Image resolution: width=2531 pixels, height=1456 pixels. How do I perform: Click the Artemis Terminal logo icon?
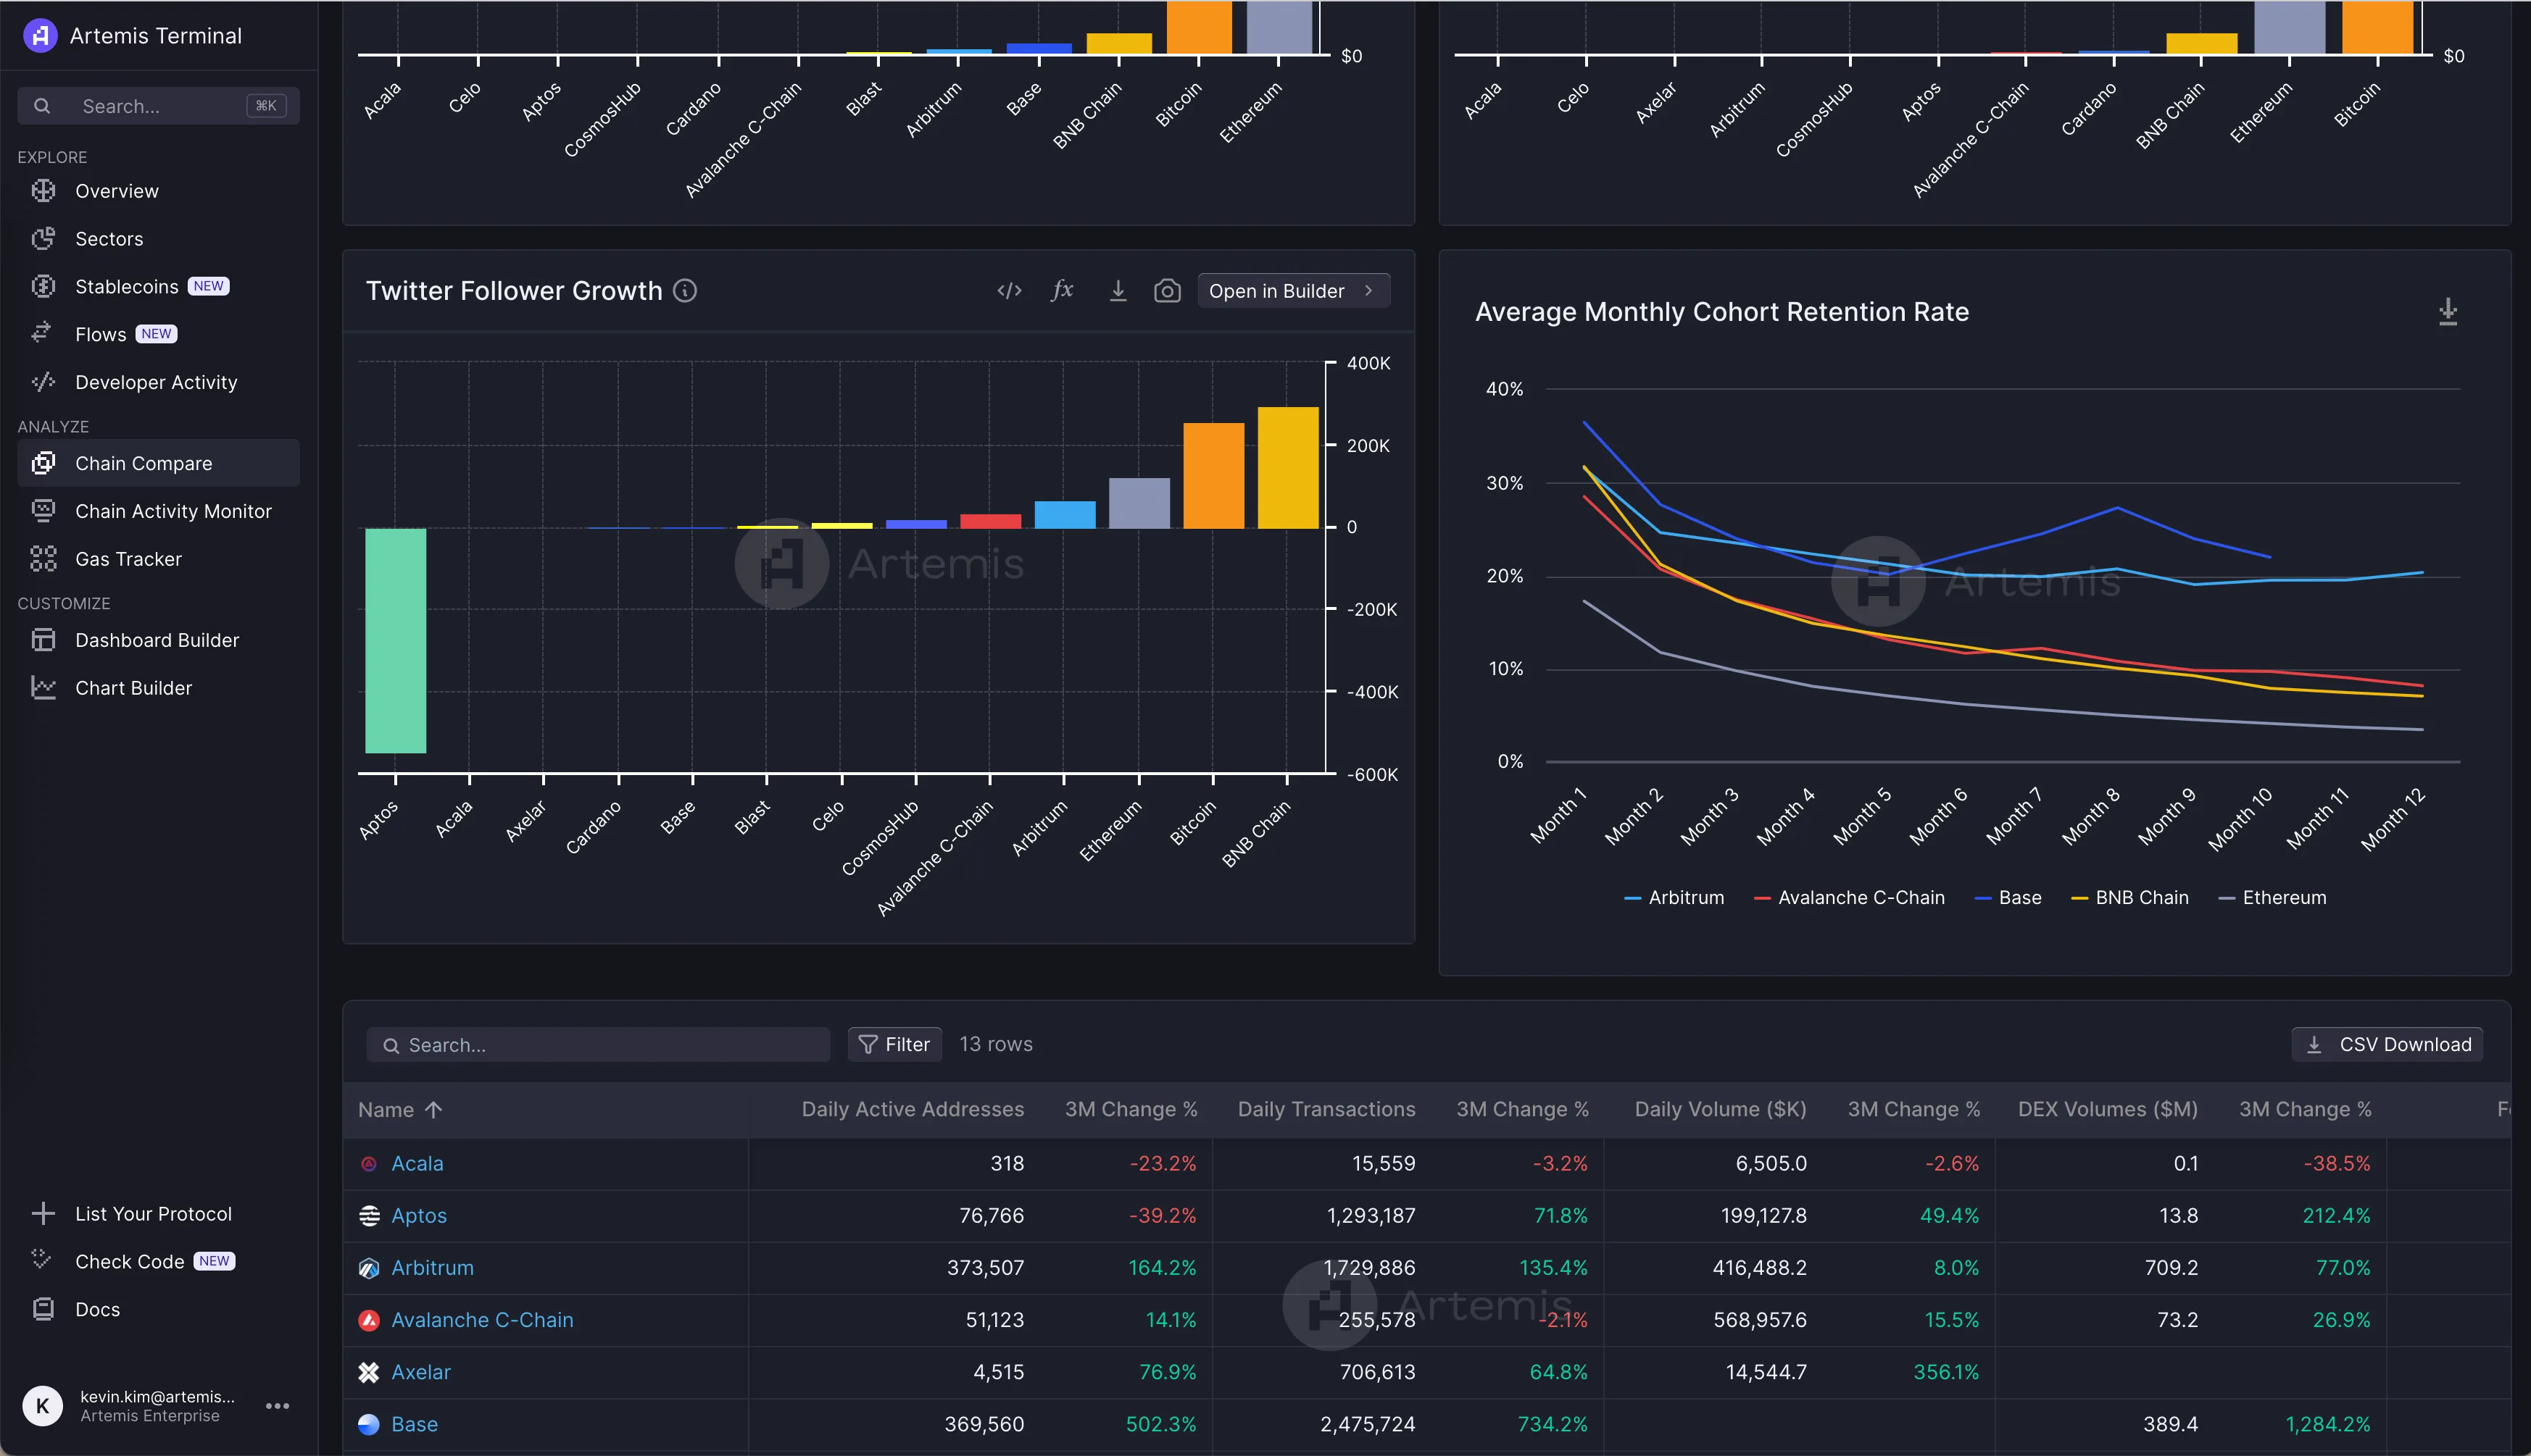click(40, 36)
